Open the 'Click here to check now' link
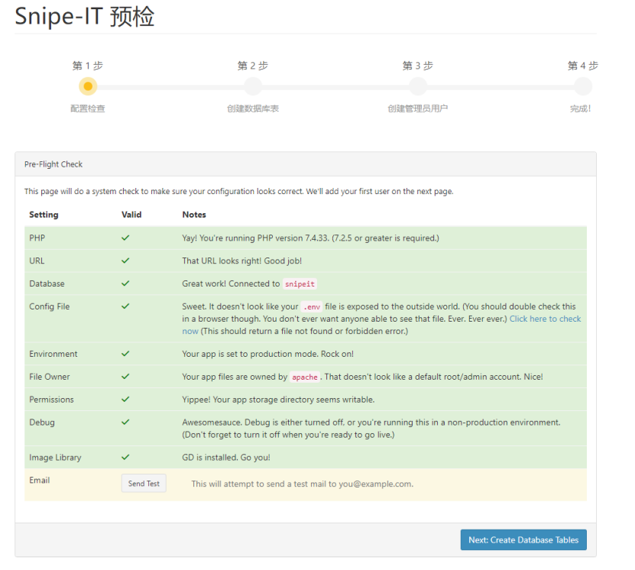This screenshot has width=635, height=570. coord(545,319)
